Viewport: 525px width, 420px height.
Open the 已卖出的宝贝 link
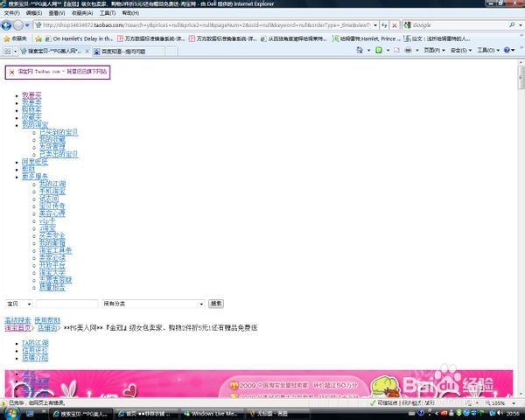click(59, 154)
